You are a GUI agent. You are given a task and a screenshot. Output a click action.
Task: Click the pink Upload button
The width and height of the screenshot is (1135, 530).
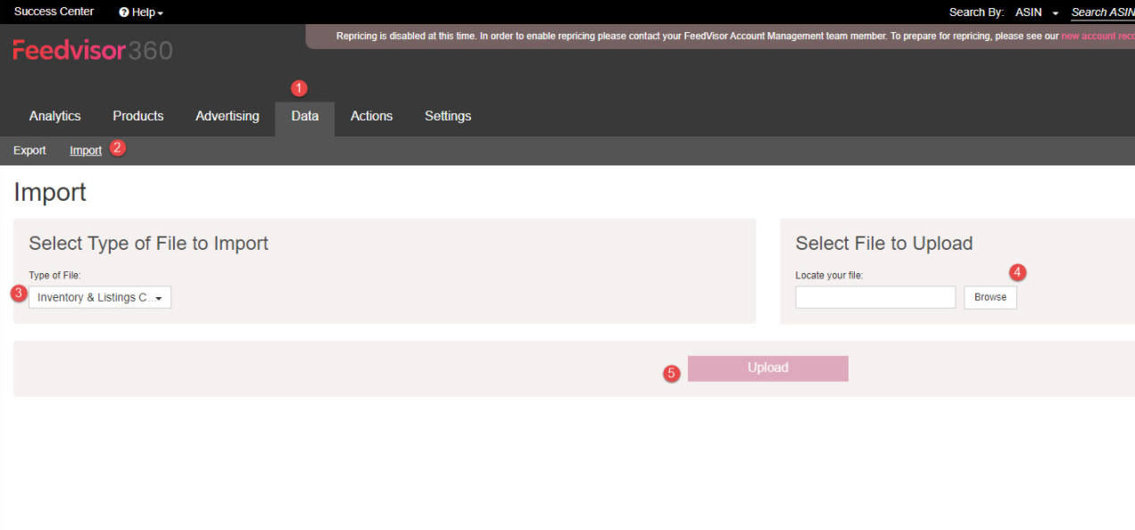[768, 369]
